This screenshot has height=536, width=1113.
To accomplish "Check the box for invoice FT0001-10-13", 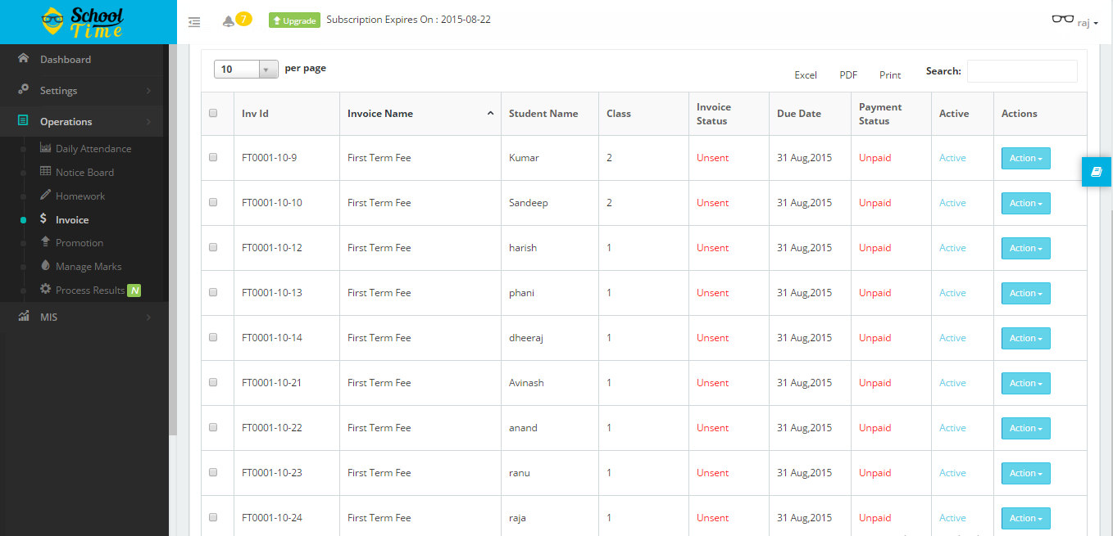I will point(213,292).
